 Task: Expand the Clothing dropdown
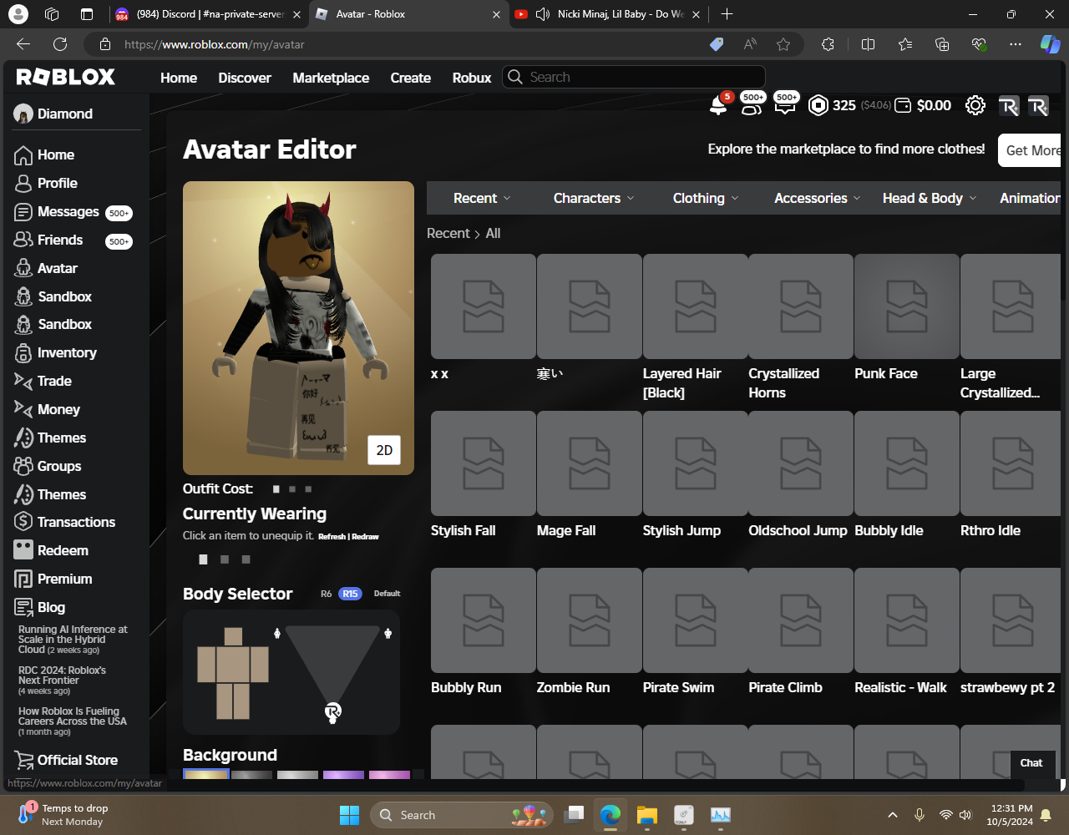pos(706,198)
